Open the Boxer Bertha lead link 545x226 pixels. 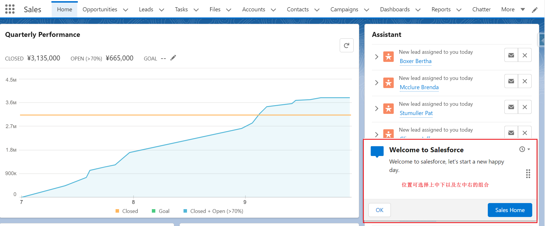point(416,61)
